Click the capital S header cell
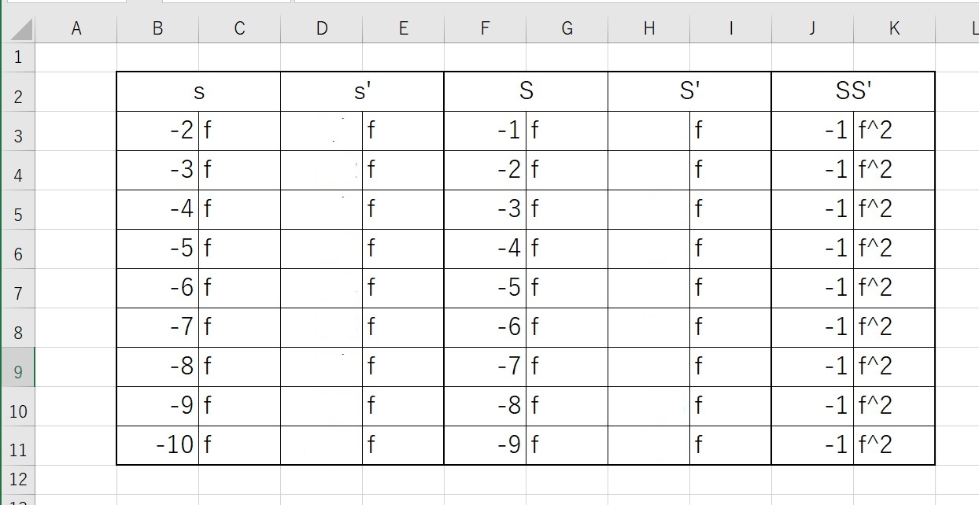This screenshot has width=979, height=505. point(526,91)
